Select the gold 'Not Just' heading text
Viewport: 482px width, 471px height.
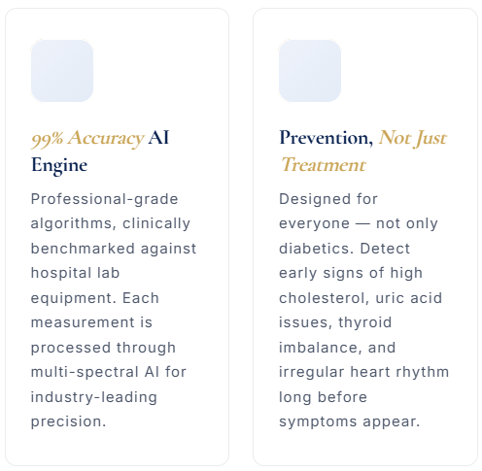[x=413, y=139]
